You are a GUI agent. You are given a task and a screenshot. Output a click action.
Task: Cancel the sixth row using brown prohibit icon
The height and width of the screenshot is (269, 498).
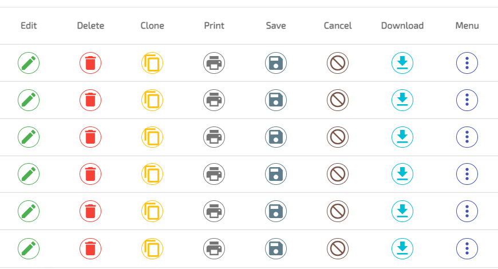click(x=338, y=248)
